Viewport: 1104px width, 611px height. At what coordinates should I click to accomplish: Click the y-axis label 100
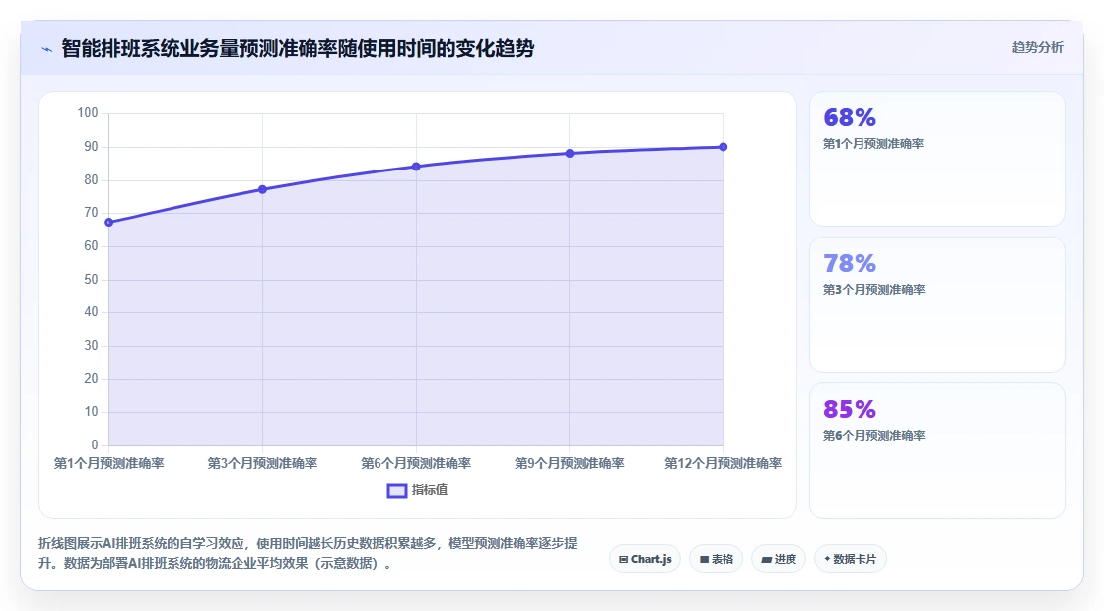point(88,113)
